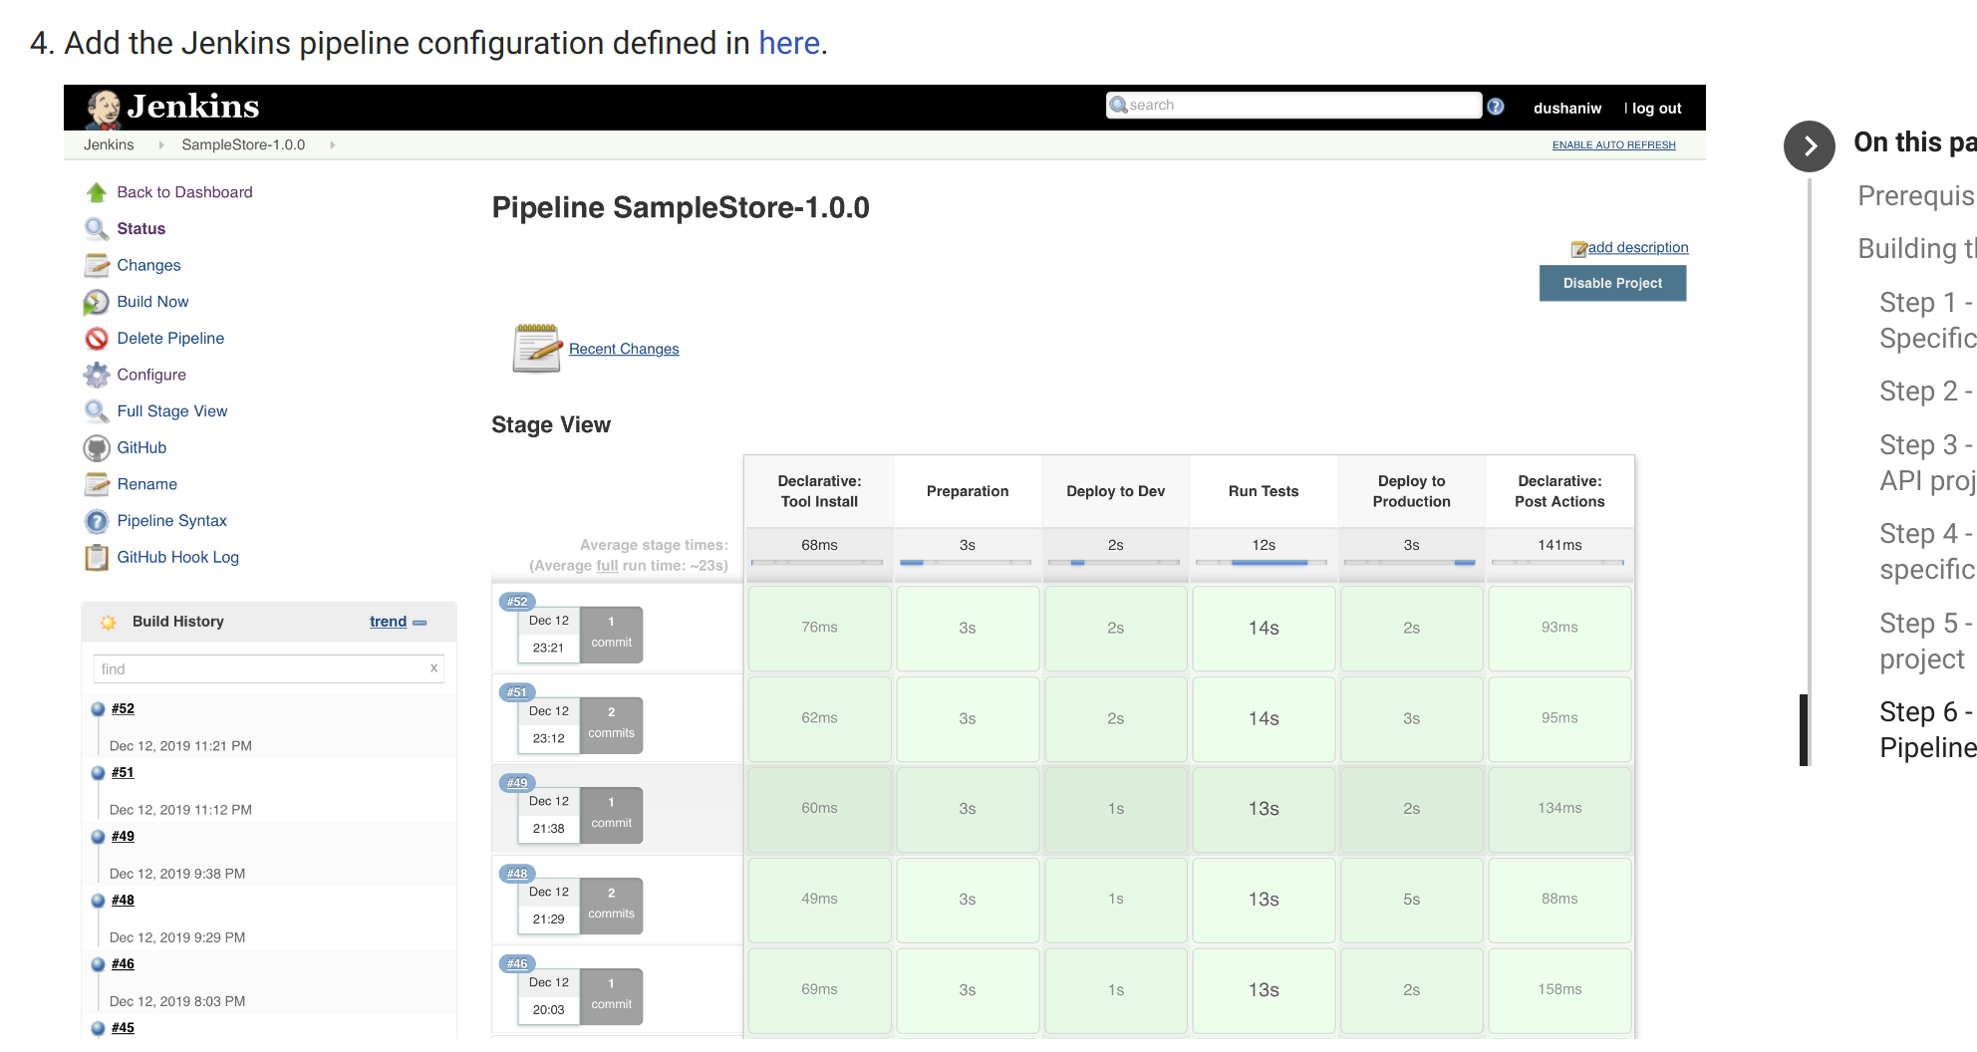Clear the build find field with x
Image resolution: width=1977 pixels, height=1052 pixels.
click(433, 668)
